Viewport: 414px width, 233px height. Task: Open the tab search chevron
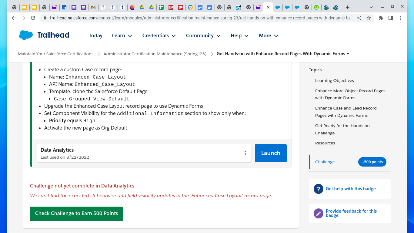coord(372,7)
